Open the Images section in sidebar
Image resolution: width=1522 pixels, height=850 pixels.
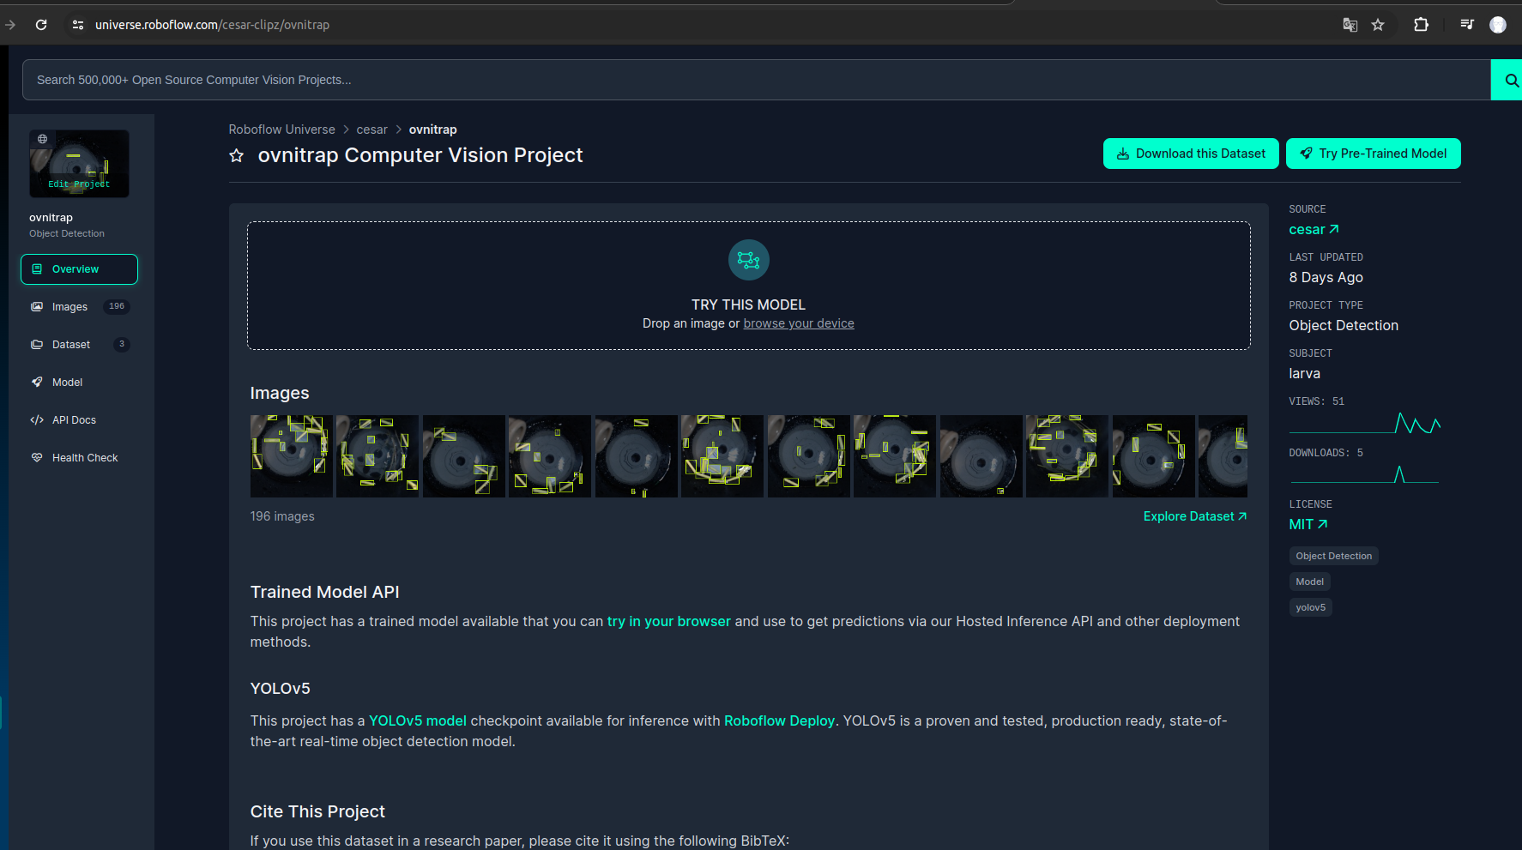pos(69,307)
